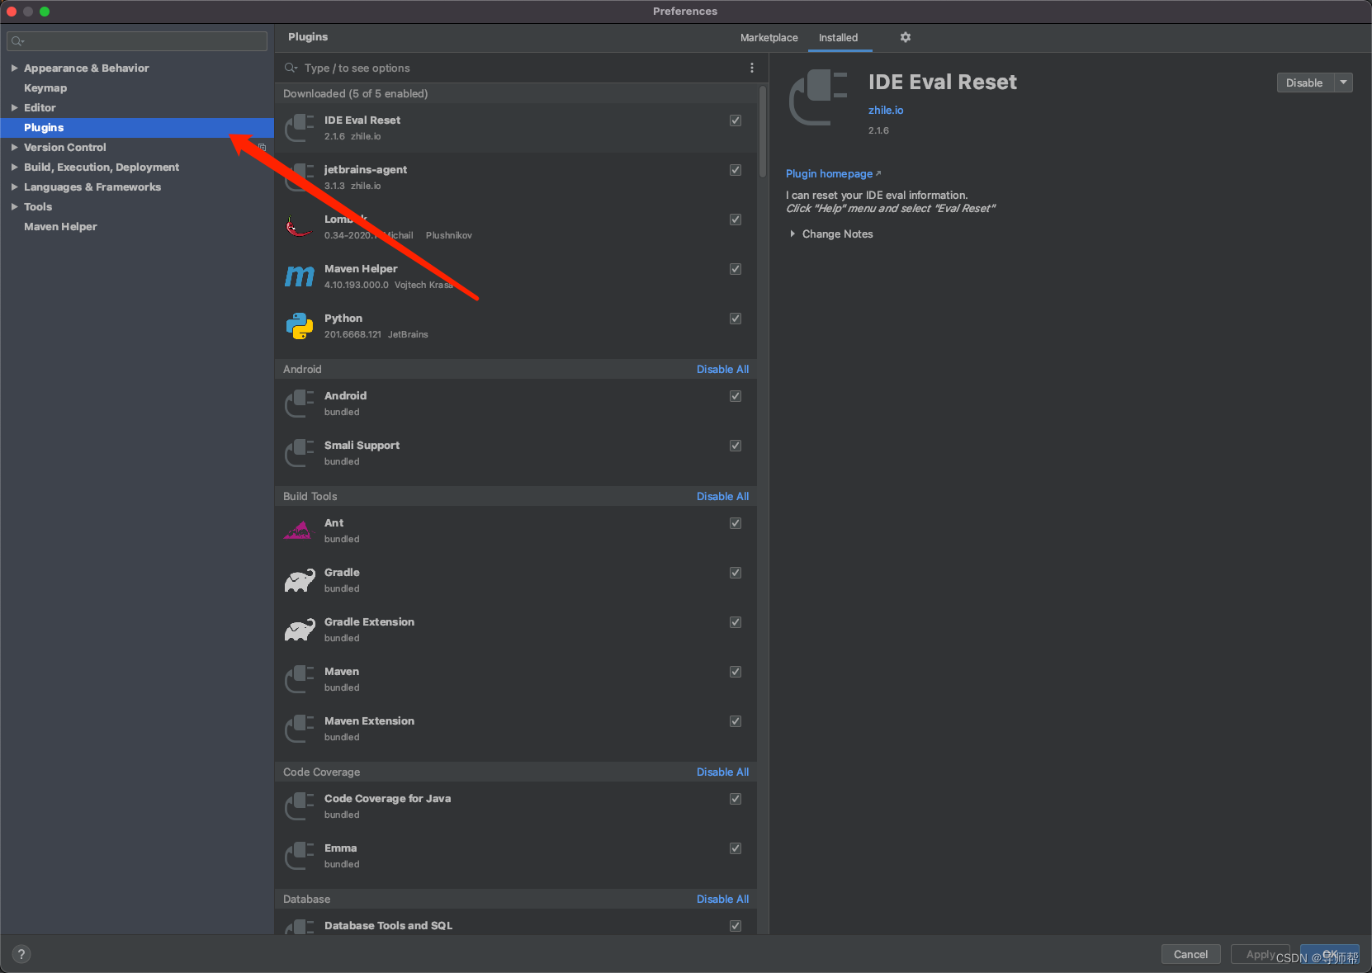Open the plugin search options kebab menu
This screenshot has width=1372, height=973.
click(x=751, y=68)
